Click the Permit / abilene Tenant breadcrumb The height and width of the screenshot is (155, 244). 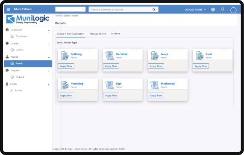point(67,16)
